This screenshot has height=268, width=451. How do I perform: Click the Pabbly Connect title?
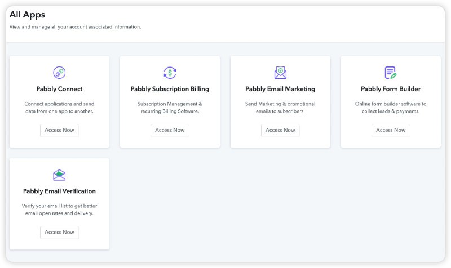tap(59, 89)
